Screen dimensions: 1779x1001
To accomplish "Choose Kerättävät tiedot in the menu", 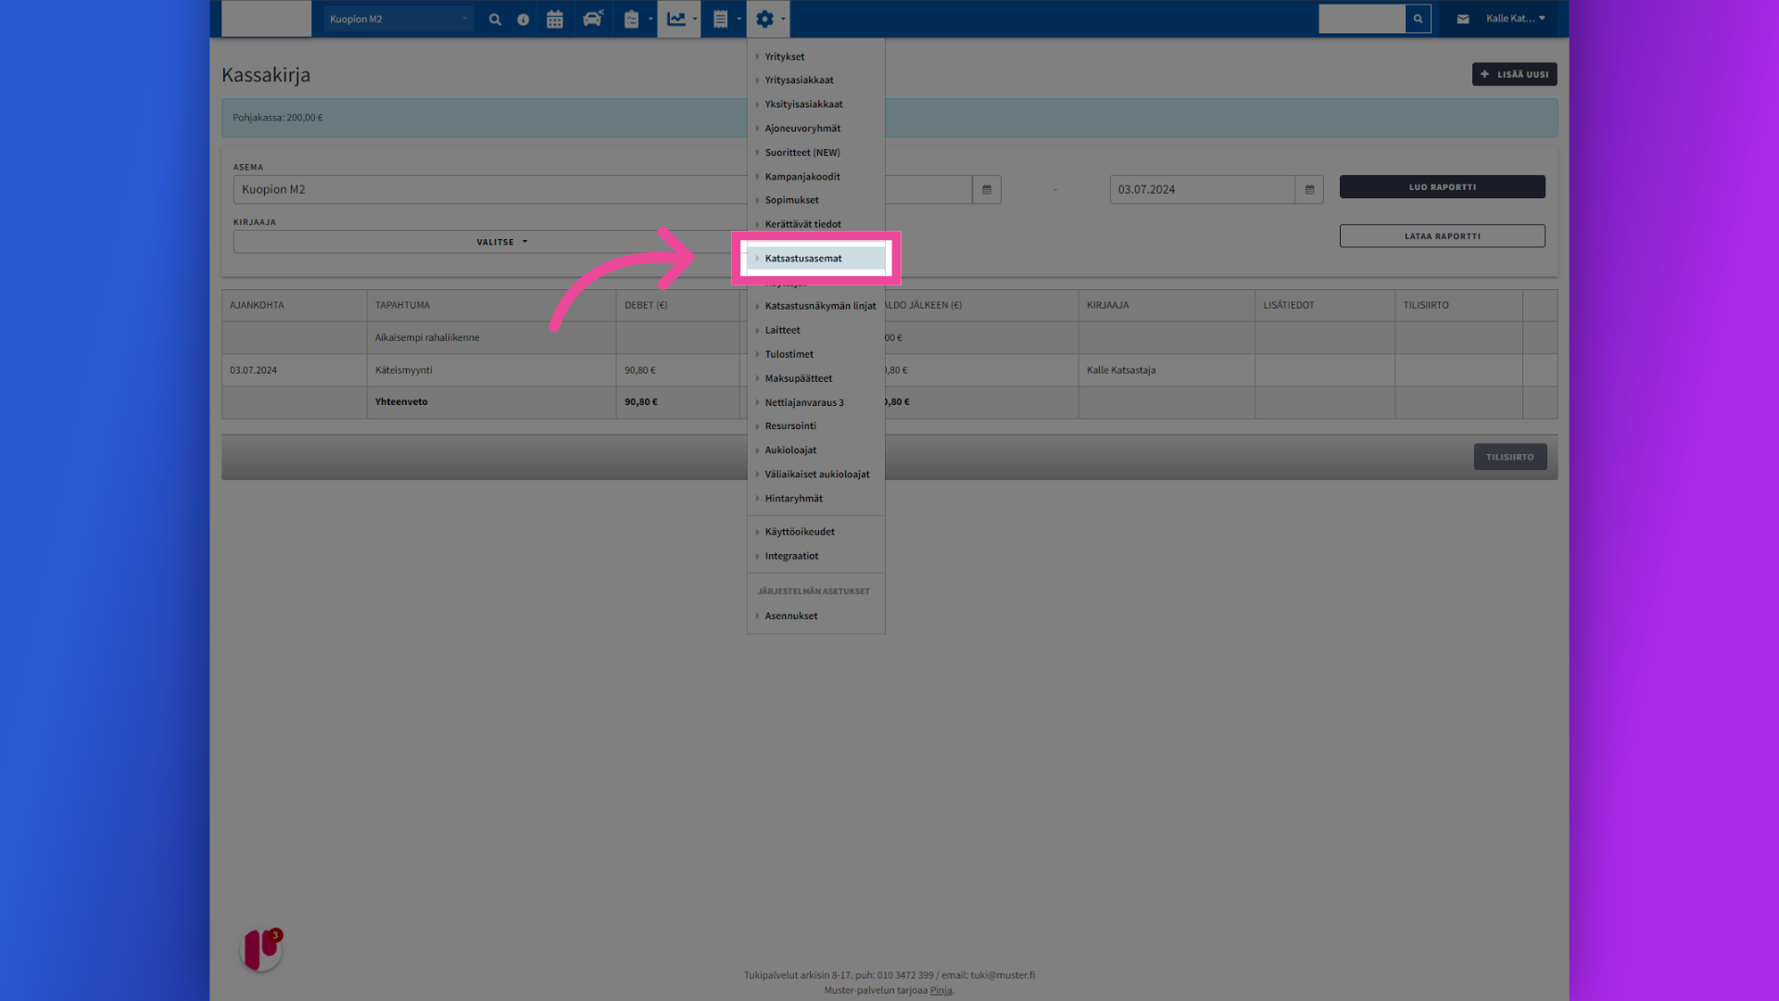I will [x=802, y=224].
